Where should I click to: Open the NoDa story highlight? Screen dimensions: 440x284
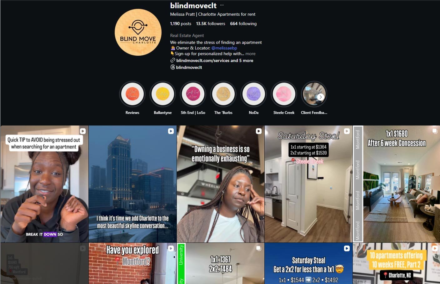point(253,94)
